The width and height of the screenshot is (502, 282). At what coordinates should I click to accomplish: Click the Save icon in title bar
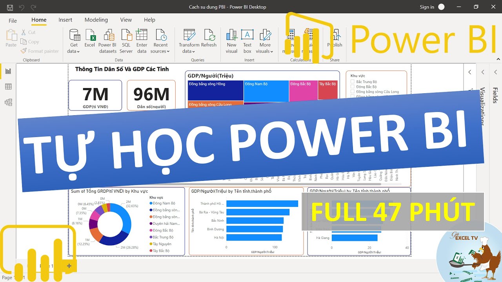click(x=10, y=7)
